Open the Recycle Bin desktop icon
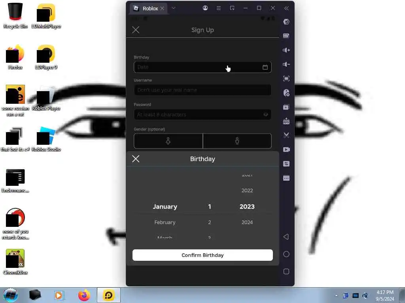The width and height of the screenshot is (405, 303). [x=15, y=15]
